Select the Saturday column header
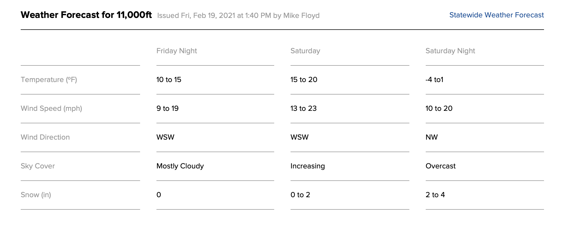 [x=305, y=51]
